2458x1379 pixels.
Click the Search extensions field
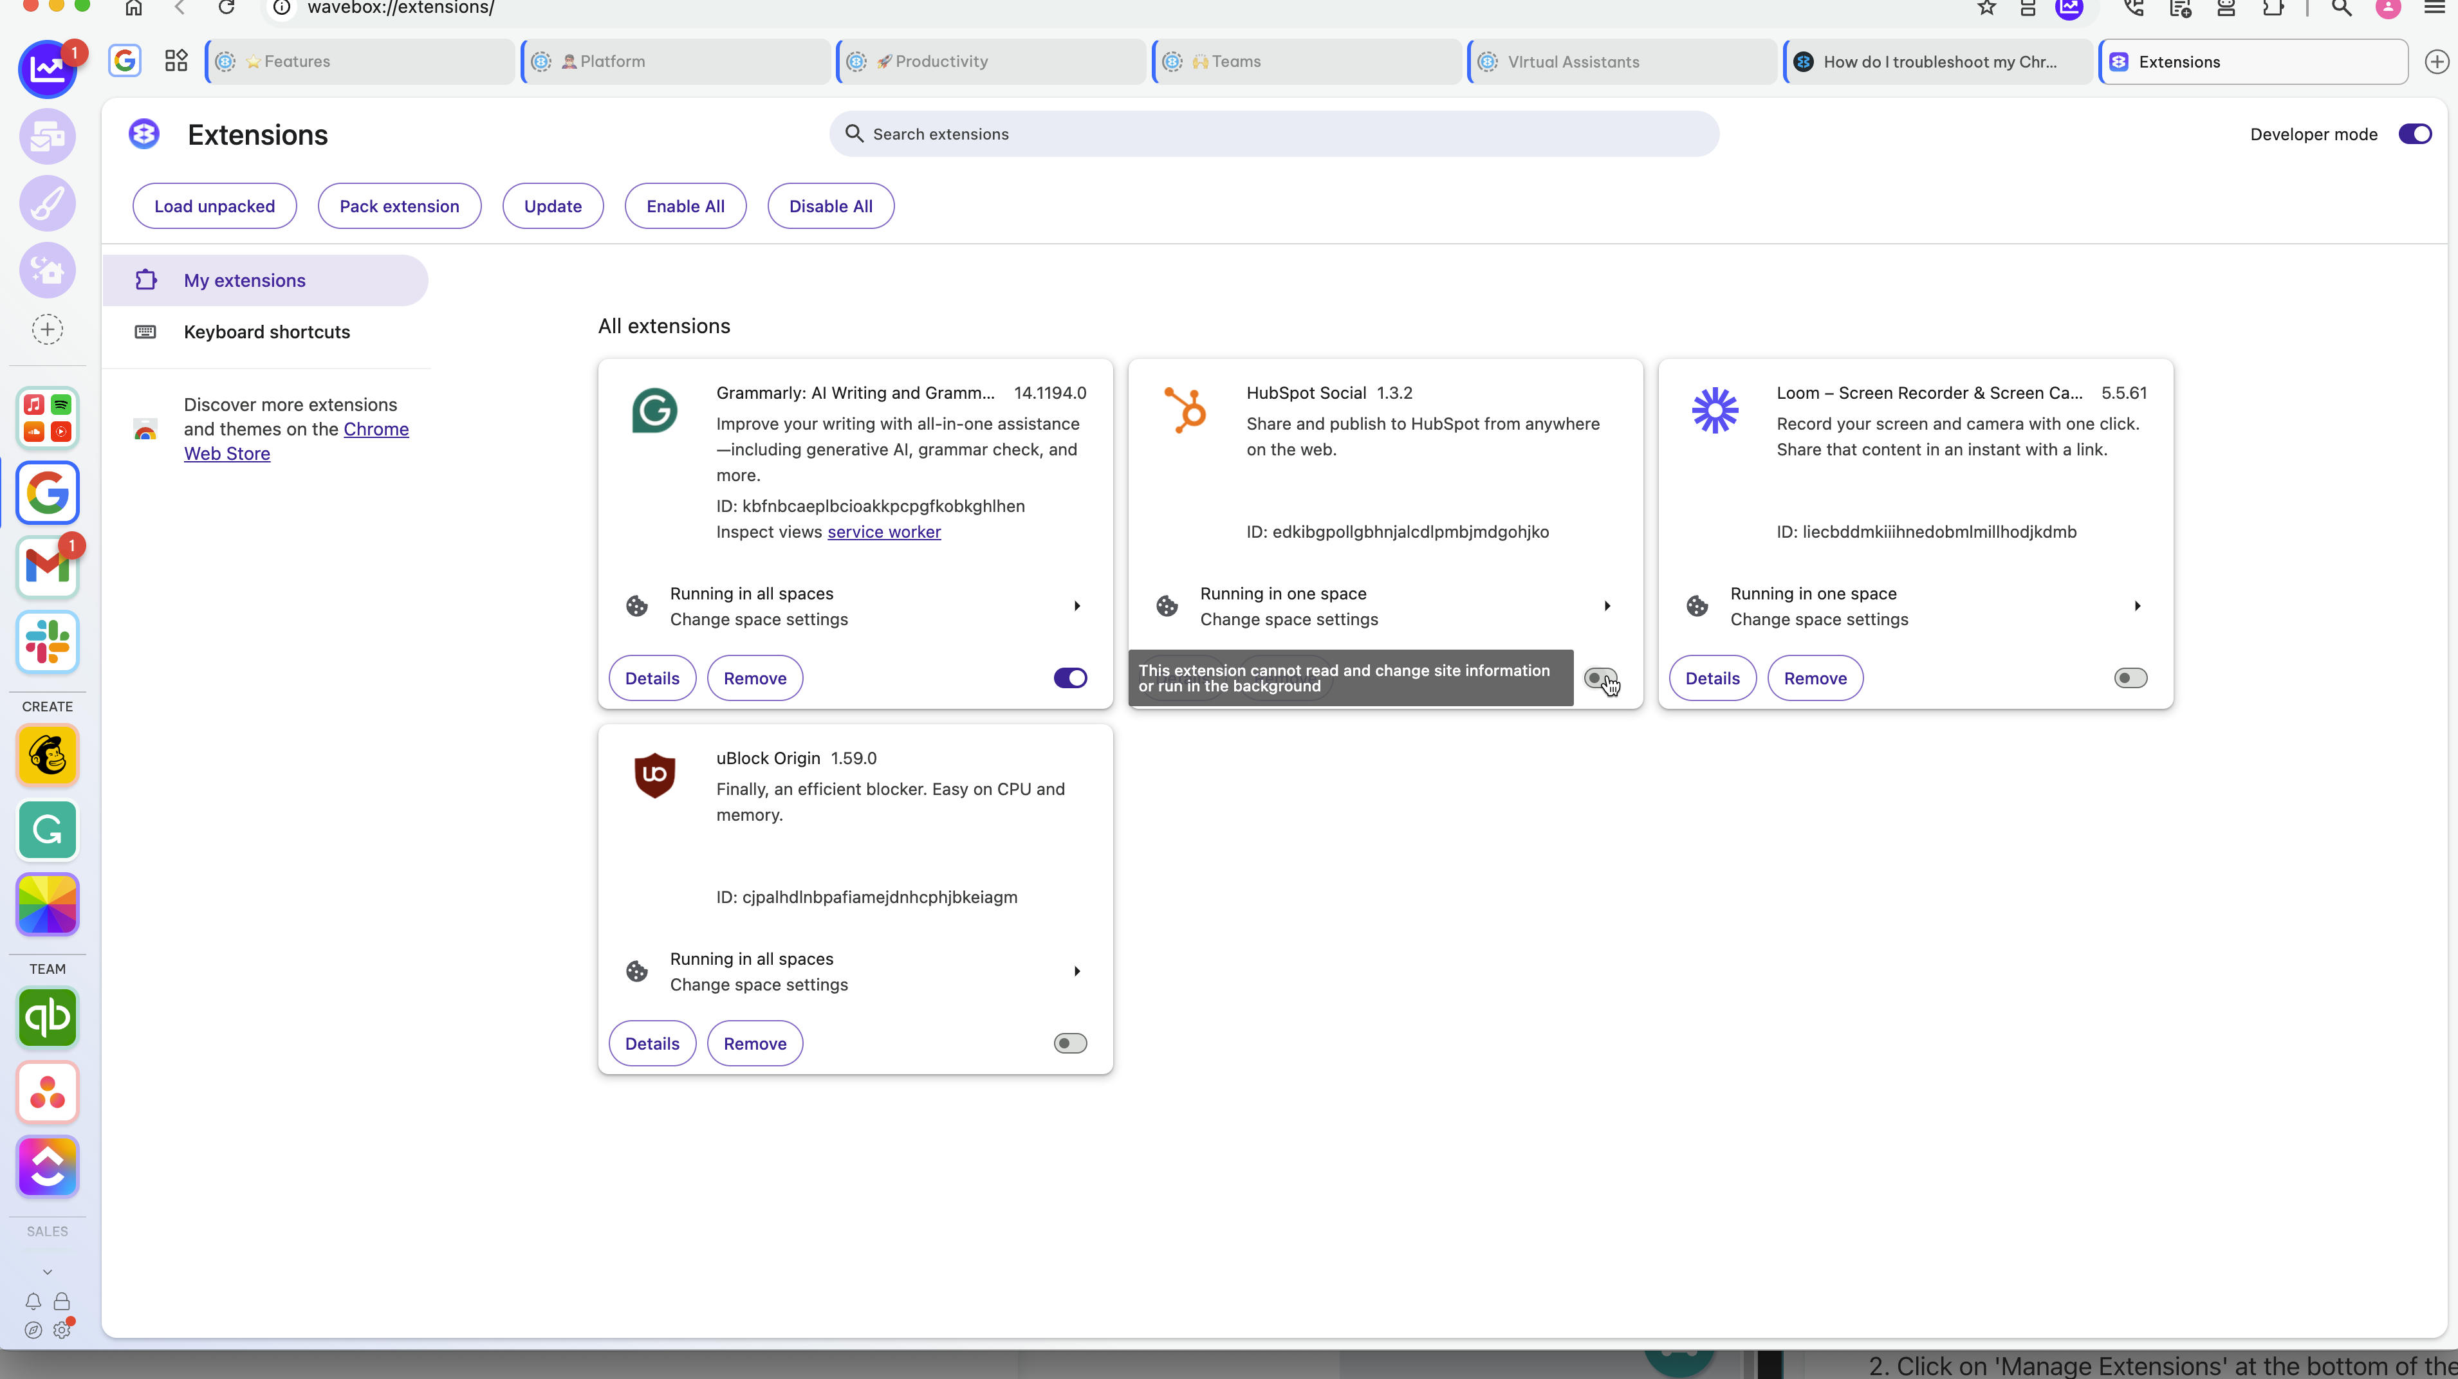(1275, 134)
